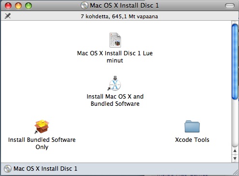The width and height of the screenshot is (239, 176).
Task: Click the resize grip in the window corner
Action: point(236,172)
